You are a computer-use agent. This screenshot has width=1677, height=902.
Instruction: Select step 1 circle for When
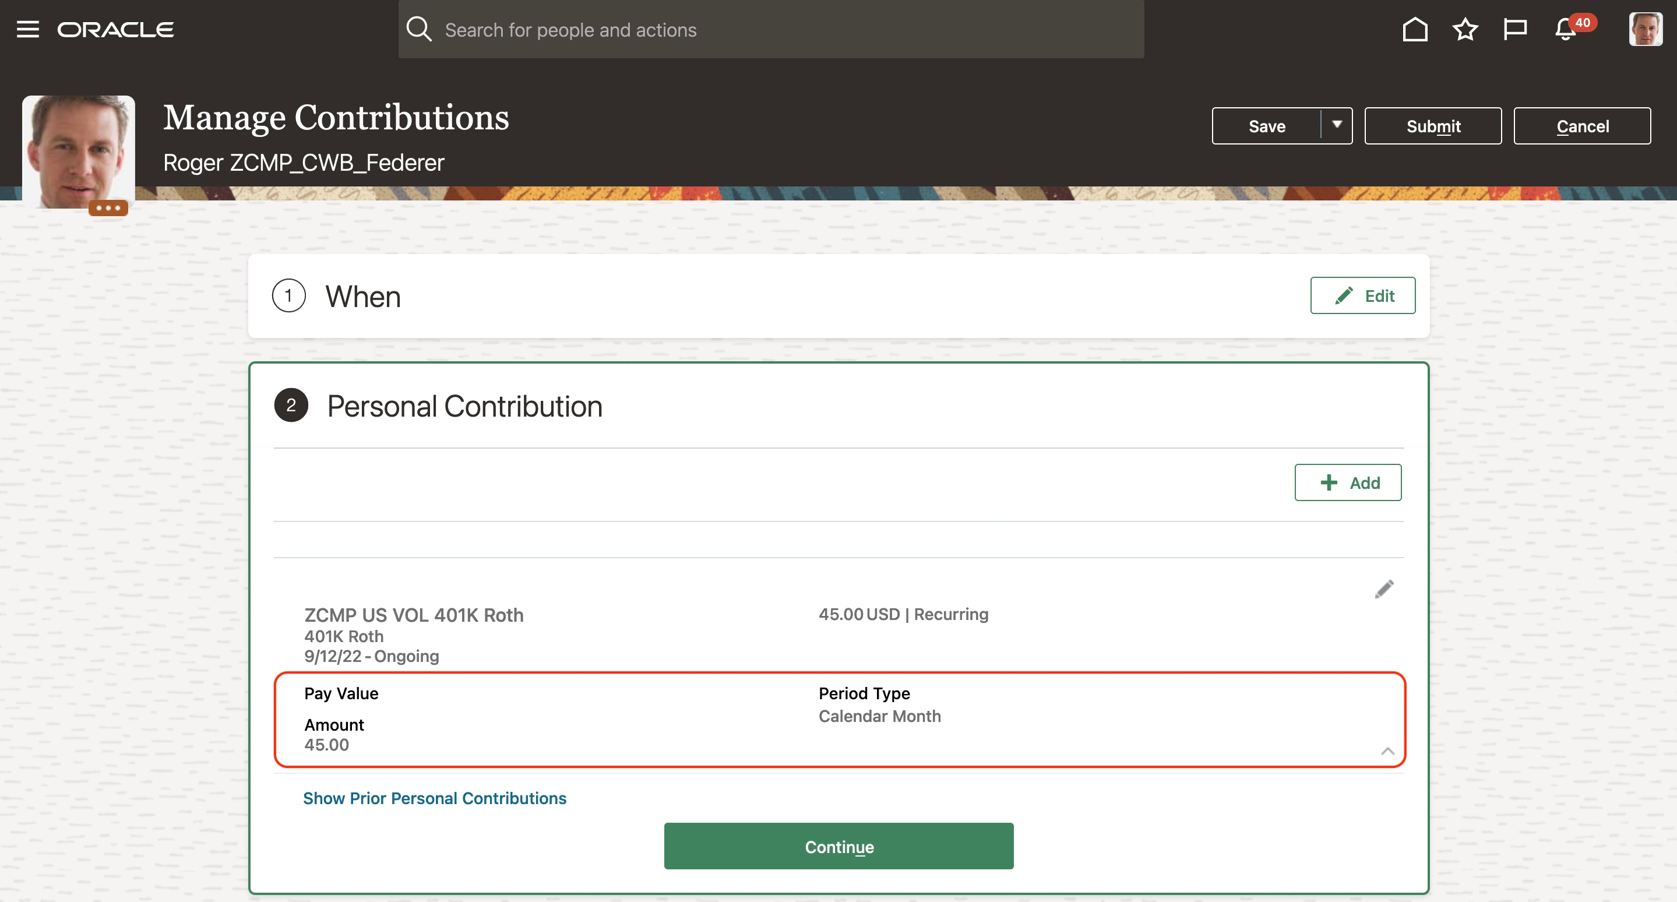coord(288,295)
